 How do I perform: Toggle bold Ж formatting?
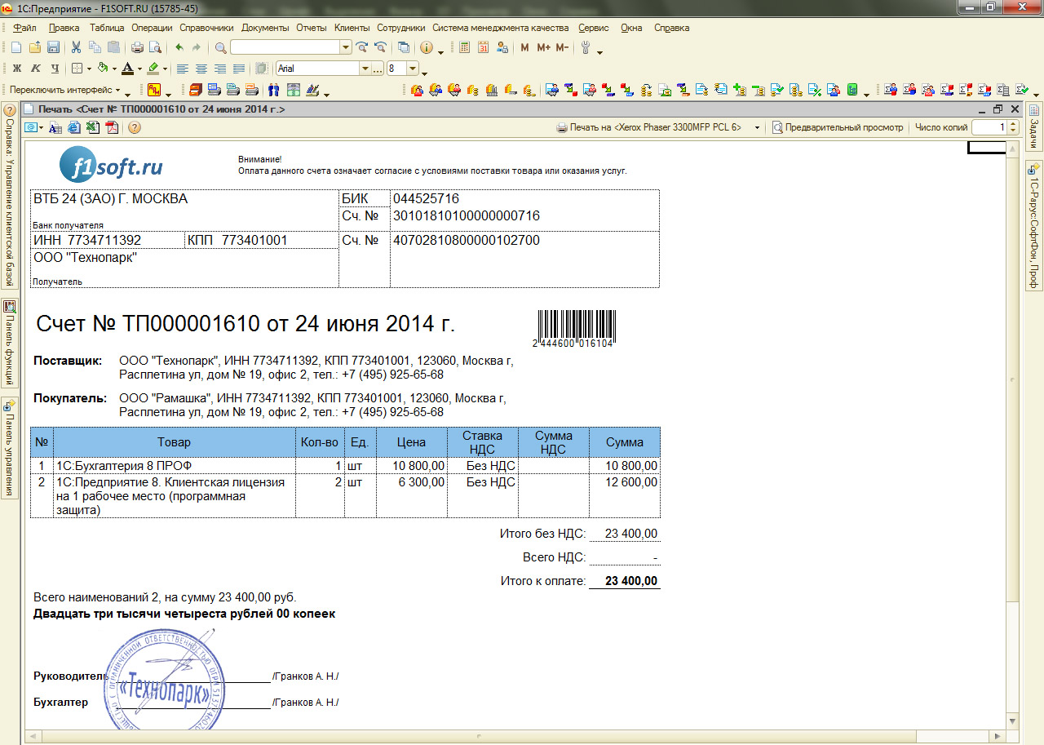[x=16, y=69]
